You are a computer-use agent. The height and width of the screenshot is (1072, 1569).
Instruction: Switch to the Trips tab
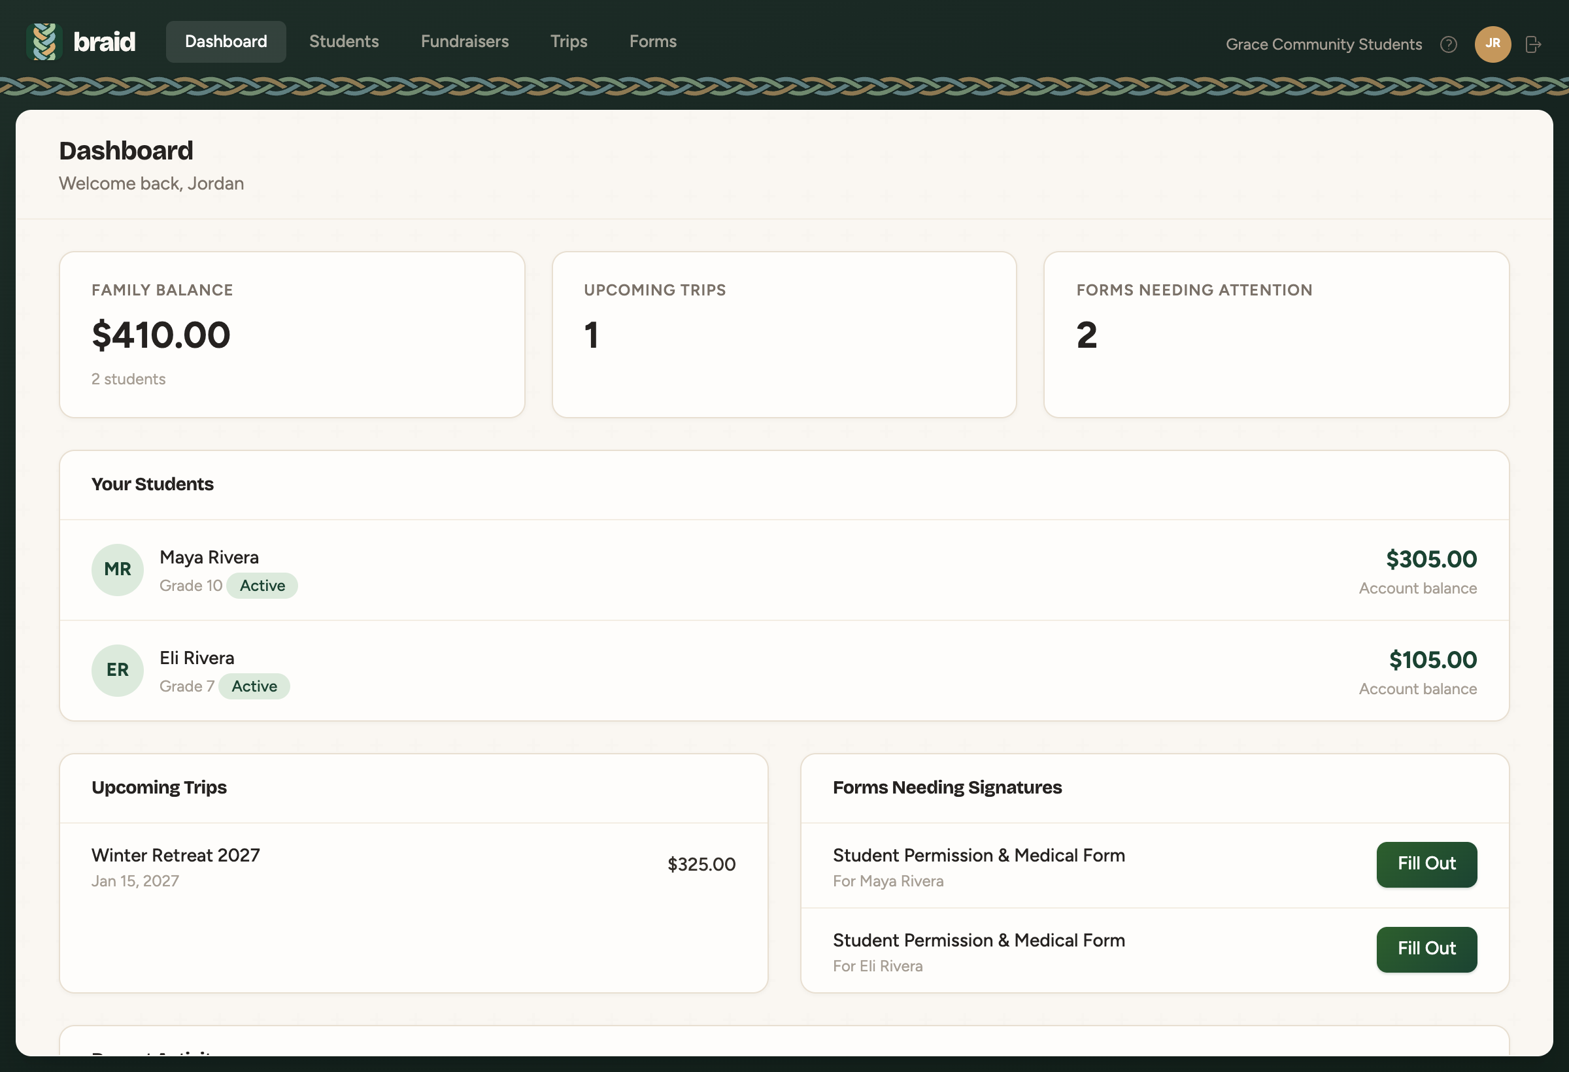coord(569,42)
